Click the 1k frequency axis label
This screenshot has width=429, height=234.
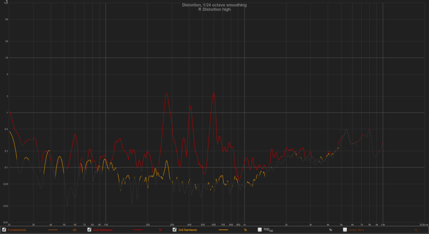click(245, 225)
